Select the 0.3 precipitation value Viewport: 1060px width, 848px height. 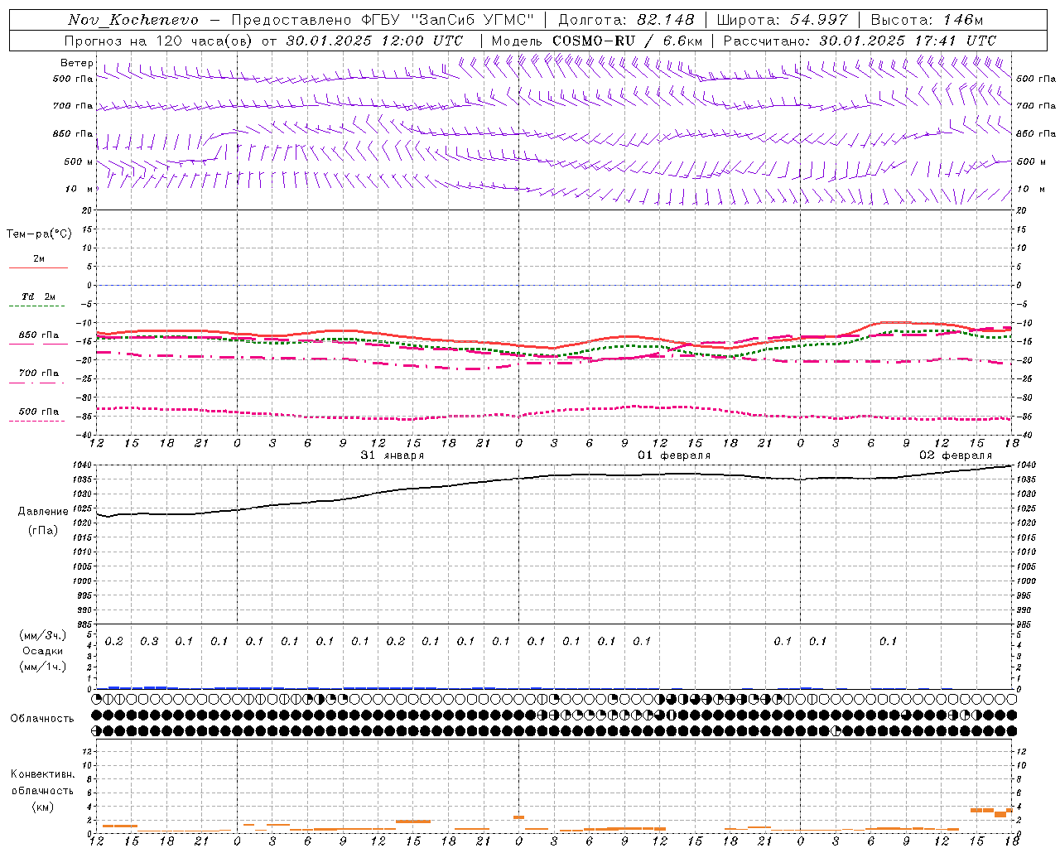[x=149, y=641]
